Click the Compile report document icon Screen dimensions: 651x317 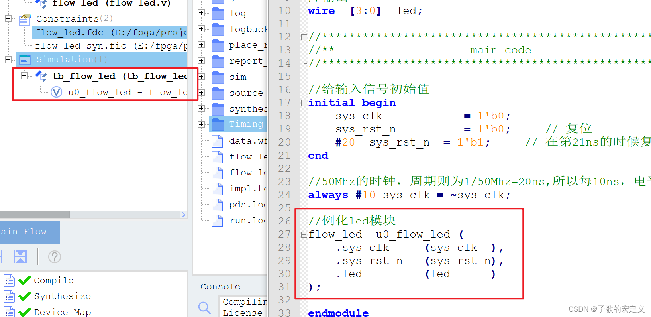pyautogui.click(x=9, y=281)
